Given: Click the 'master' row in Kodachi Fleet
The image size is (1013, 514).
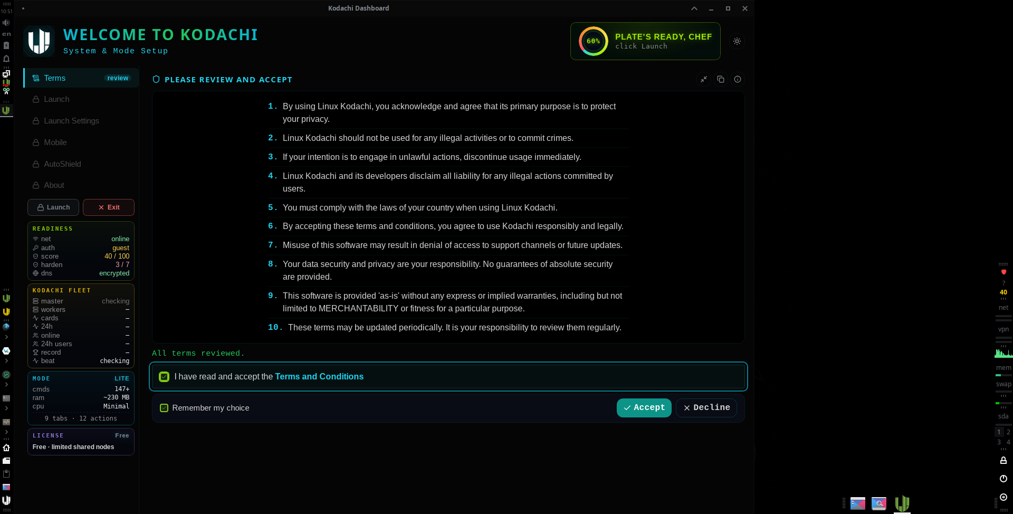Looking at the screenshot, I should [x=81, y=301].
